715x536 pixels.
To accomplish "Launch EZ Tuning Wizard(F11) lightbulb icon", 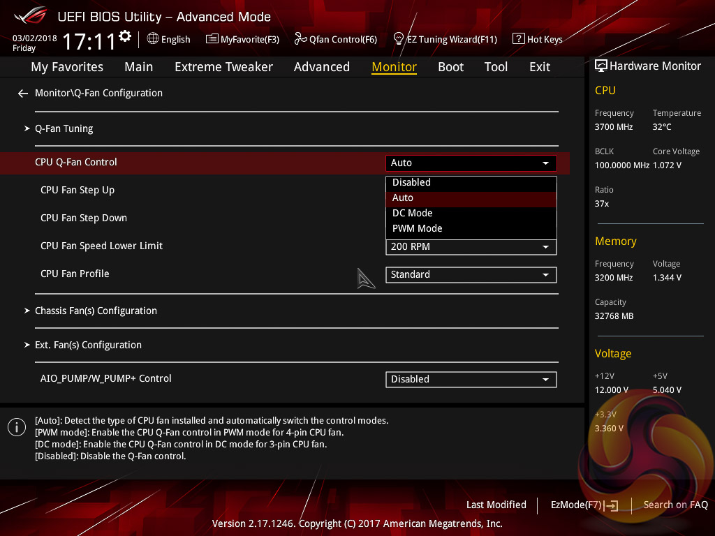I will (x=399, y=38).
